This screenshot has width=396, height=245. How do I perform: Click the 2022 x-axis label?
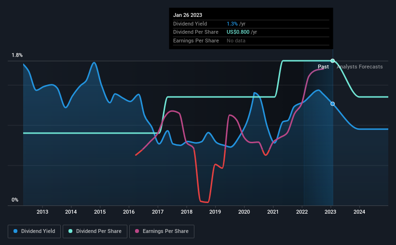click(x=302, y=212)
